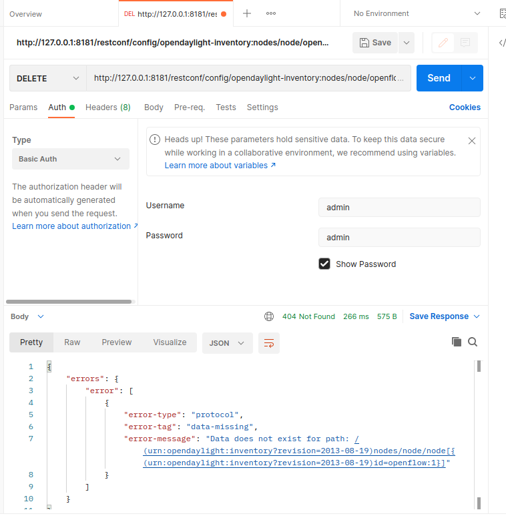Open the No Environment selector

417,13
